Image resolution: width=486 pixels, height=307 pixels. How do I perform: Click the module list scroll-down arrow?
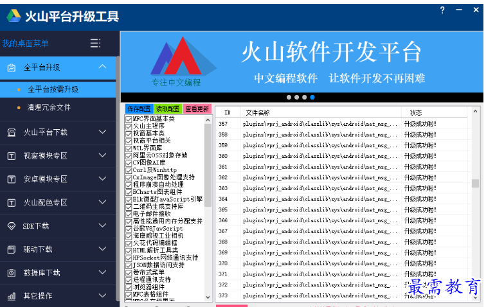[208, 297]
